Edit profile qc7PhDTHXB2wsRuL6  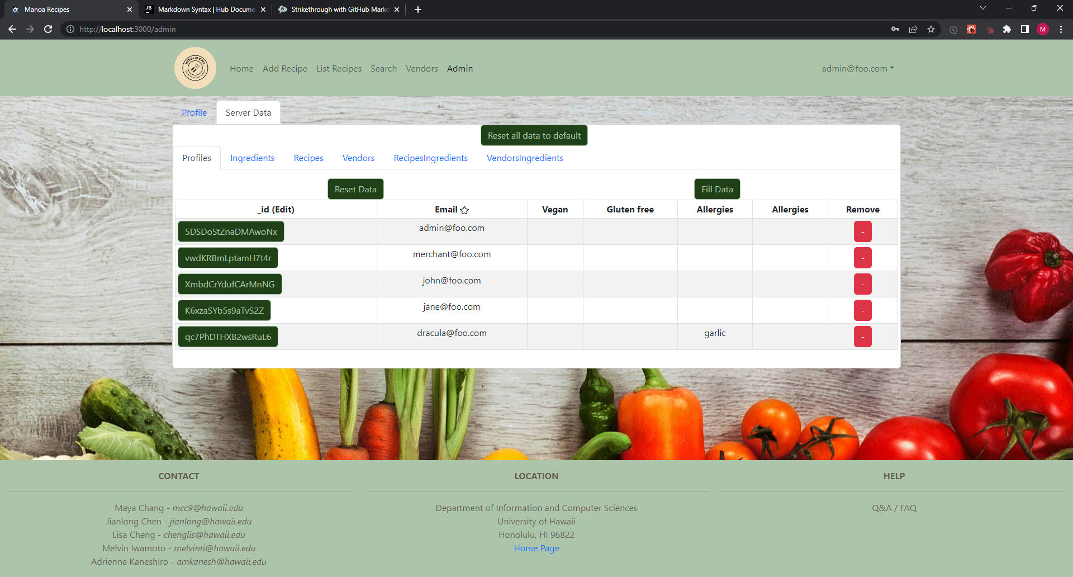point(228,337)
